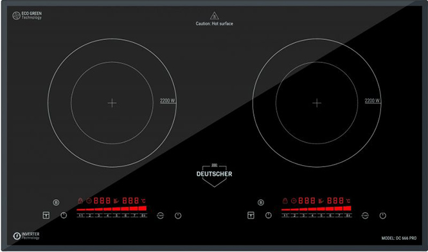Image resolution: width=428 pixels, height=252 pixels.
Task: Tap the left zone power icon beside START
Action: (x=178, y=215)
